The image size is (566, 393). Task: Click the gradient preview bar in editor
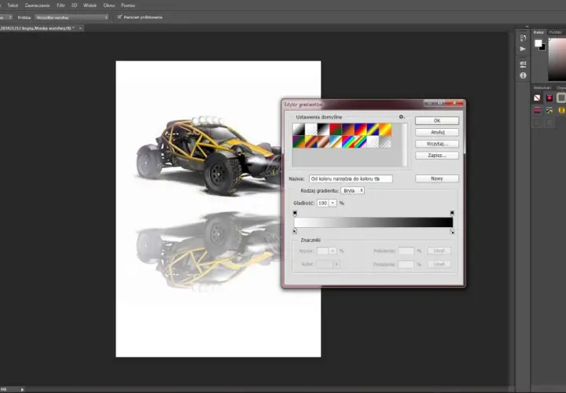click(373, 222)
